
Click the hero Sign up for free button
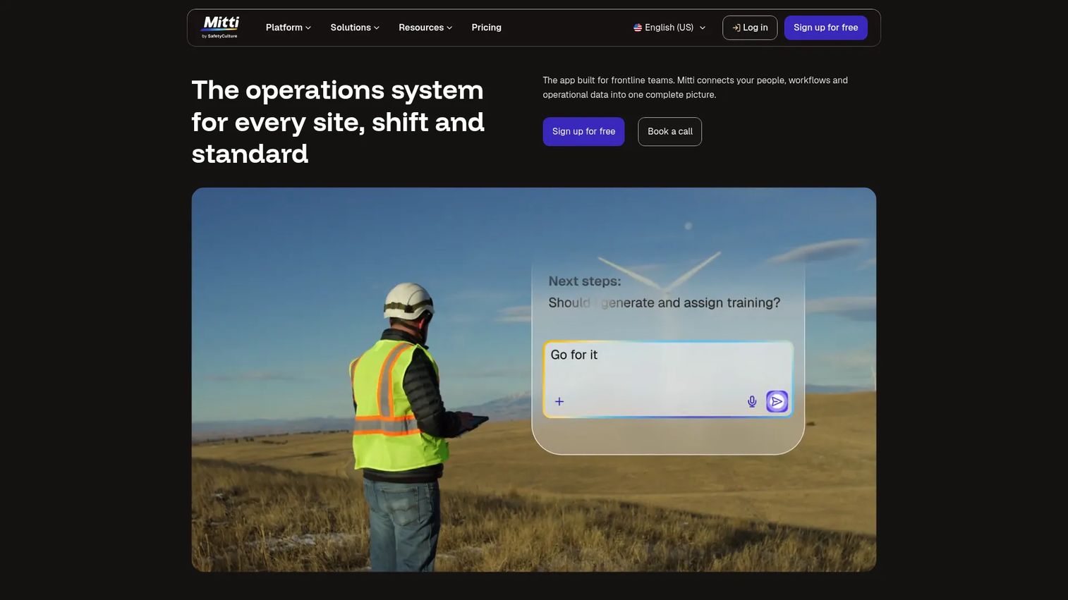pyautogui.click(x=583, y=132)
